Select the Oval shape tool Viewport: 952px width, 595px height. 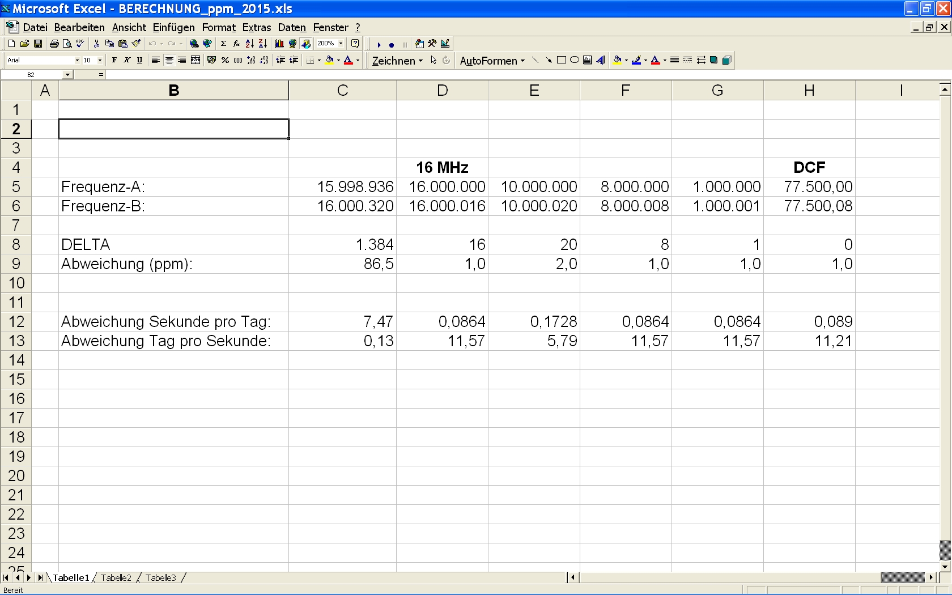[x=574, y=60]
